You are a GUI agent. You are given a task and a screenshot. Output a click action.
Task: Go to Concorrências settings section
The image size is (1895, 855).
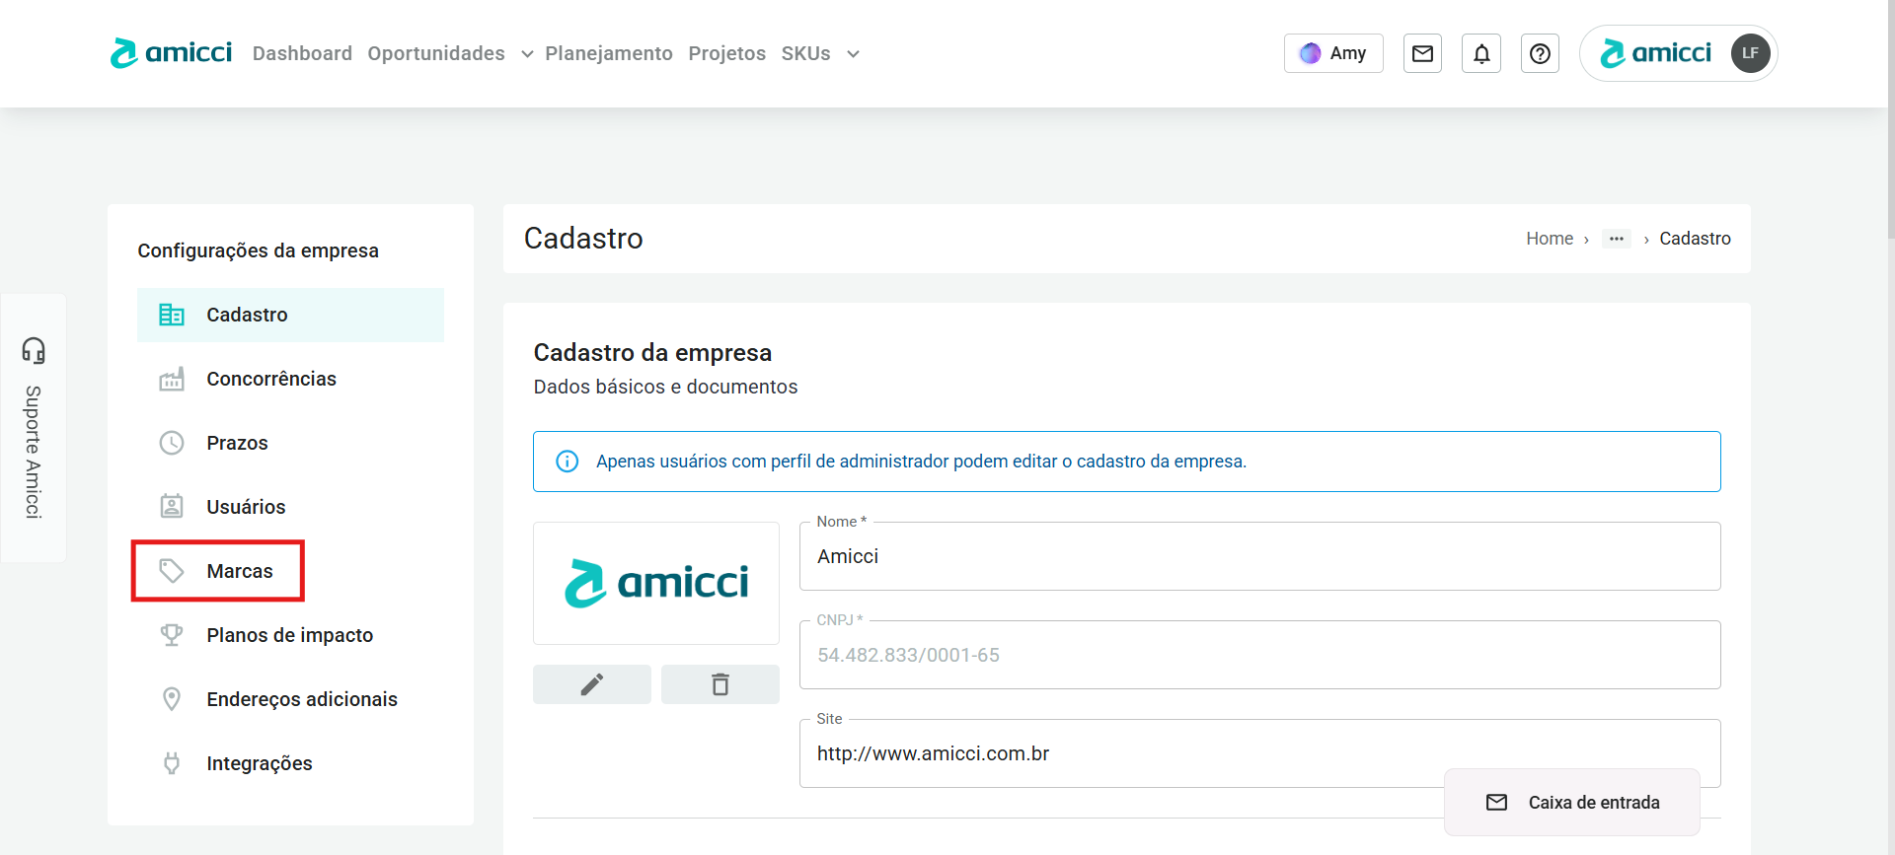[270, 379]
